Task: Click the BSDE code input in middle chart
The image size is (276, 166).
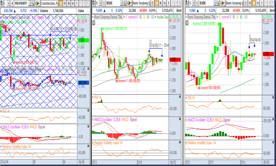Action: coord(113,3)
